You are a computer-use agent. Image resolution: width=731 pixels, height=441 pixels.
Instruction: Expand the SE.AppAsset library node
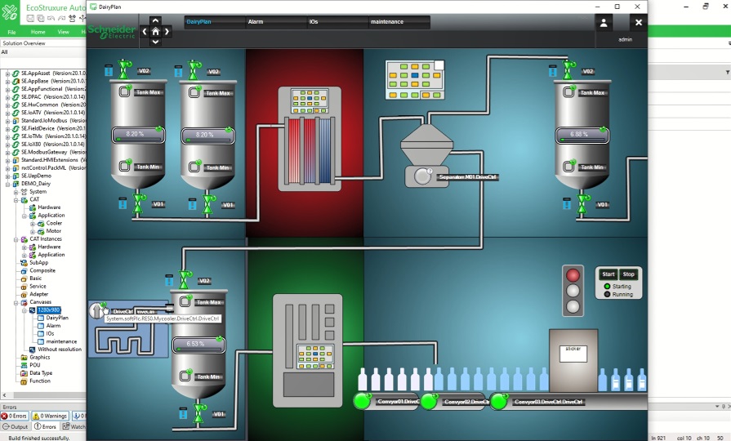click(x=7, y=73)
